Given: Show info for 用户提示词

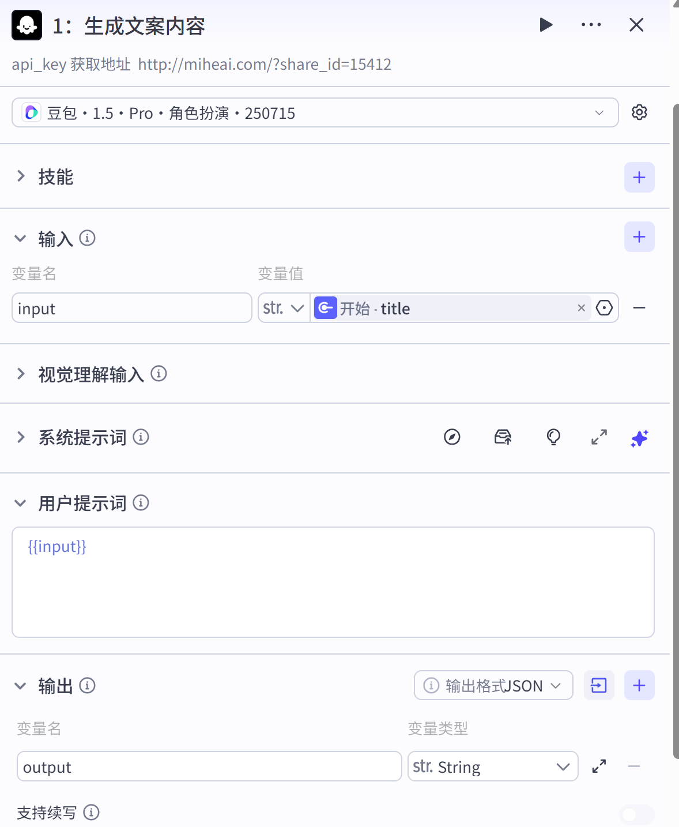Looking at the screenshot, I should (x=141, y=503).
